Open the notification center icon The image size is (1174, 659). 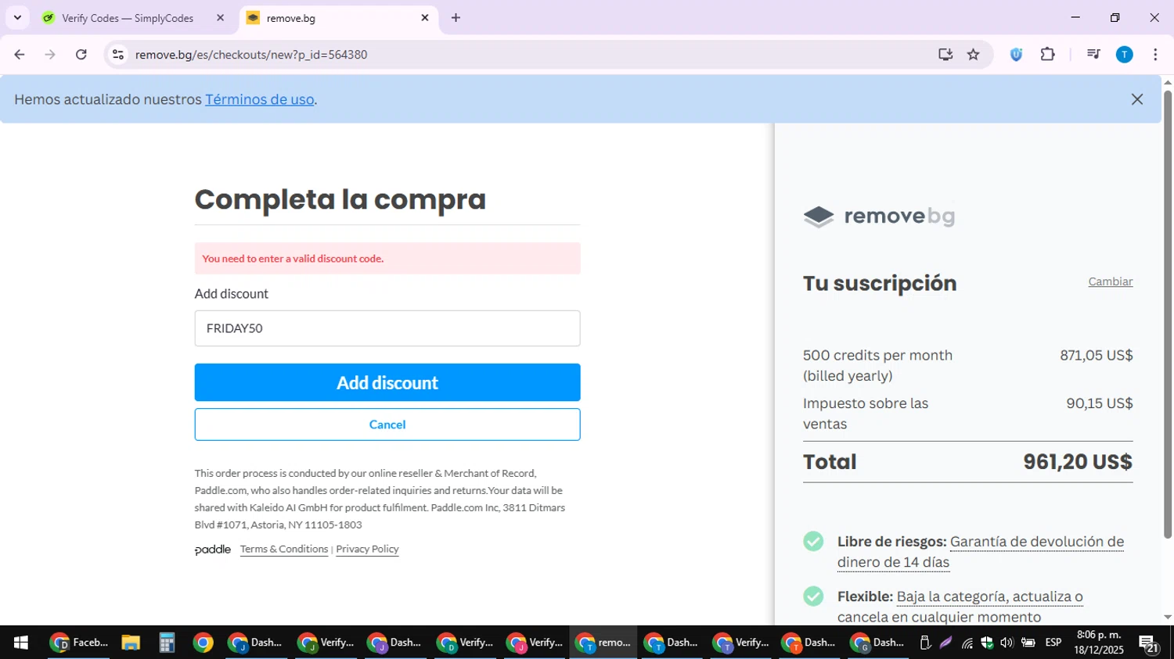(x=1149, y=643)
